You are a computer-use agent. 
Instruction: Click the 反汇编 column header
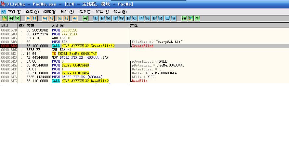(90, 26)
